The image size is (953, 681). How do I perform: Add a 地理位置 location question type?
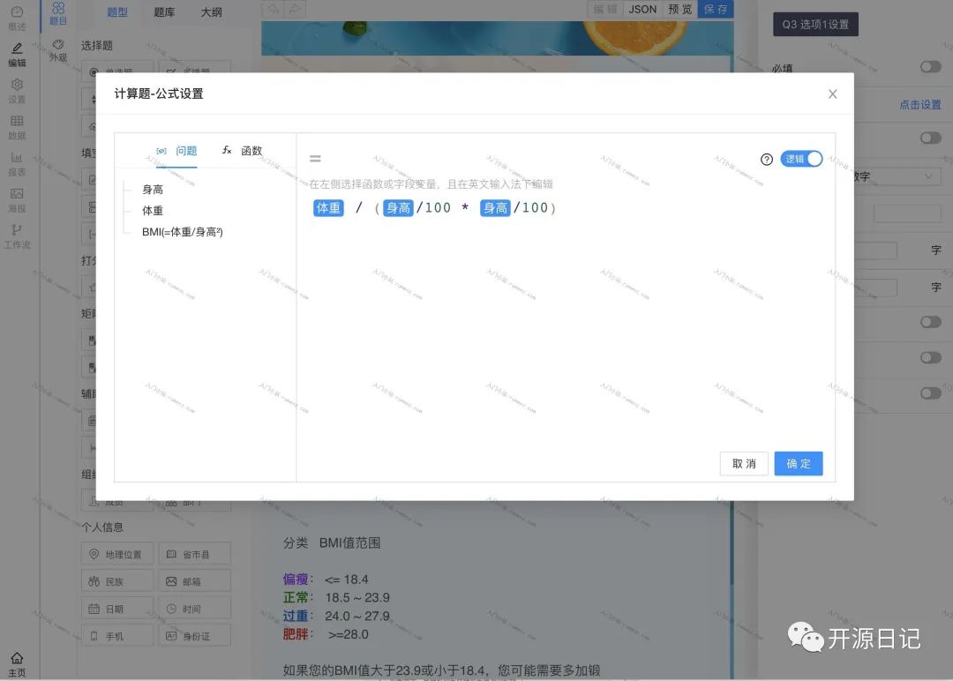(117, 554)
